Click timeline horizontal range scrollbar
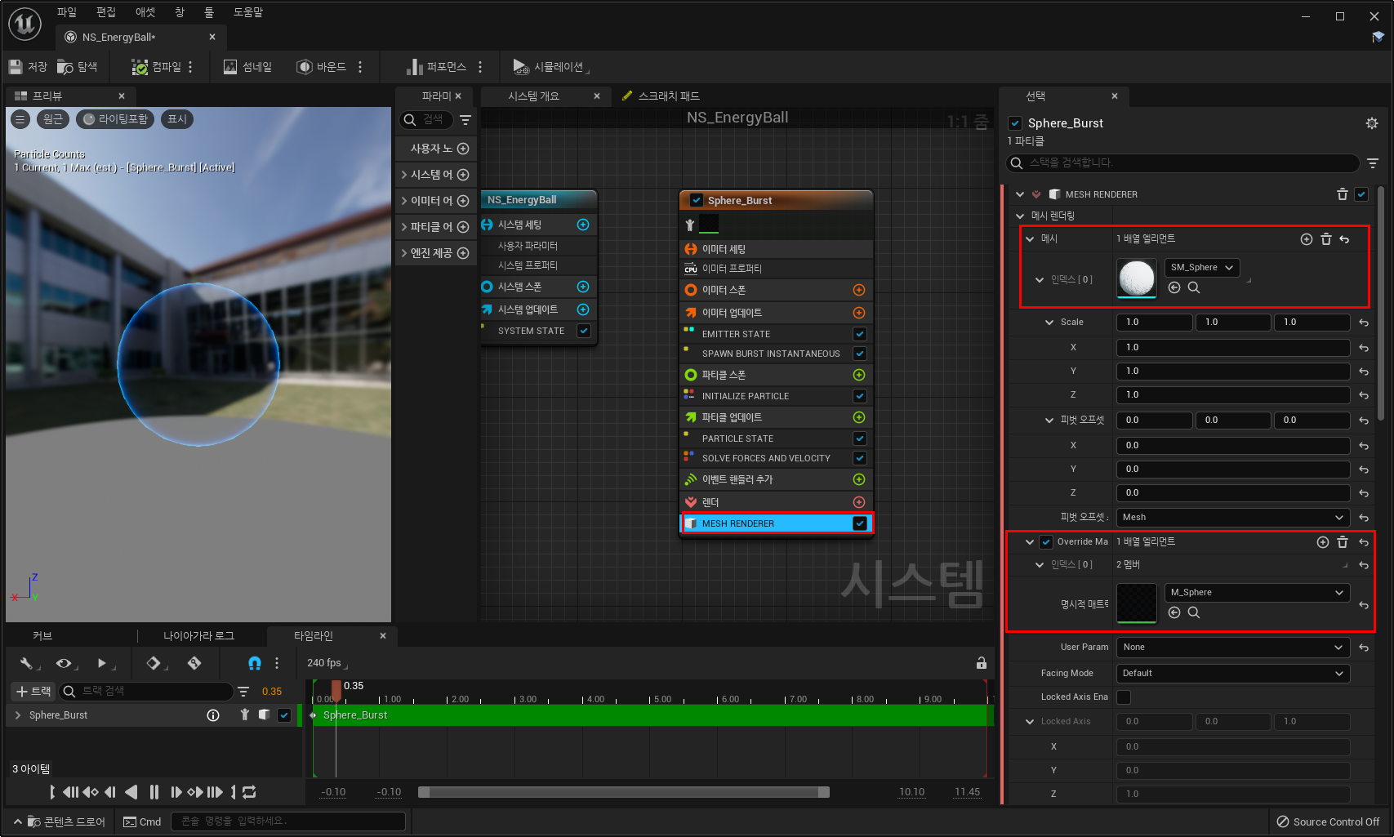The height and width of the screenshot is (837, 1394). tap(624, 792)
